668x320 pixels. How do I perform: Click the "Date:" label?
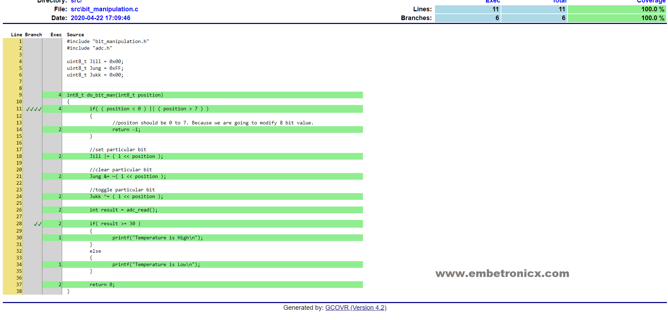(x=59, y=18)
